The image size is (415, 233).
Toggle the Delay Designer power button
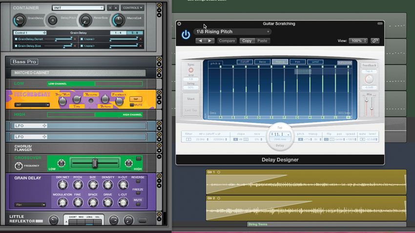tap(186, 35)
